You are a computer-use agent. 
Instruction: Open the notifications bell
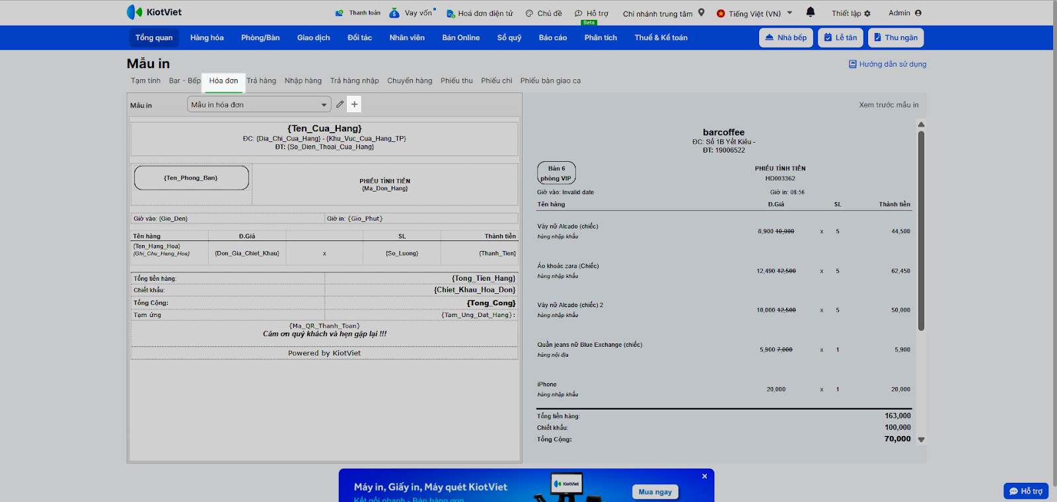point(811,12)
